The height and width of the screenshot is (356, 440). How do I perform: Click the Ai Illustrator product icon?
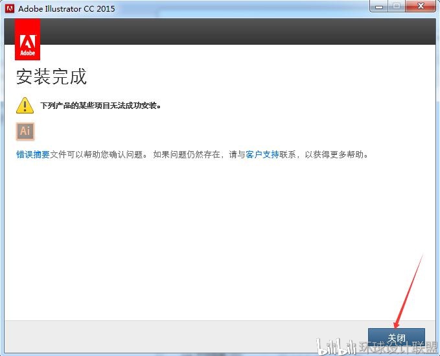25,131
